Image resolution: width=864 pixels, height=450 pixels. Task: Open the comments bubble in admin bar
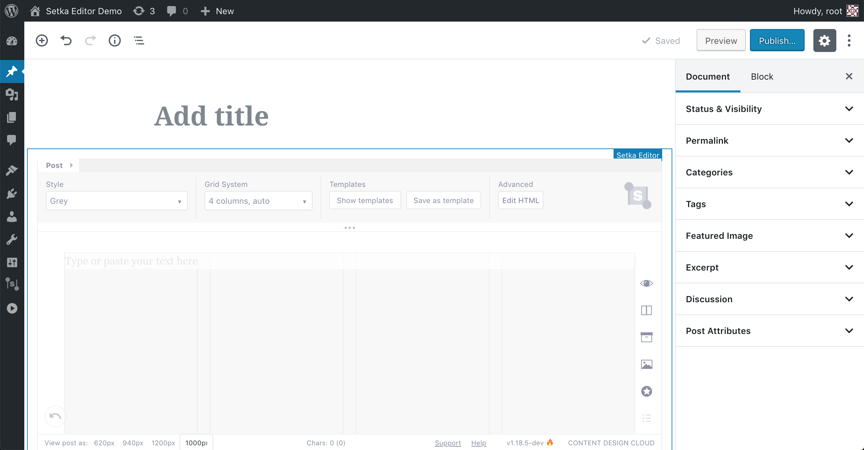177,11
